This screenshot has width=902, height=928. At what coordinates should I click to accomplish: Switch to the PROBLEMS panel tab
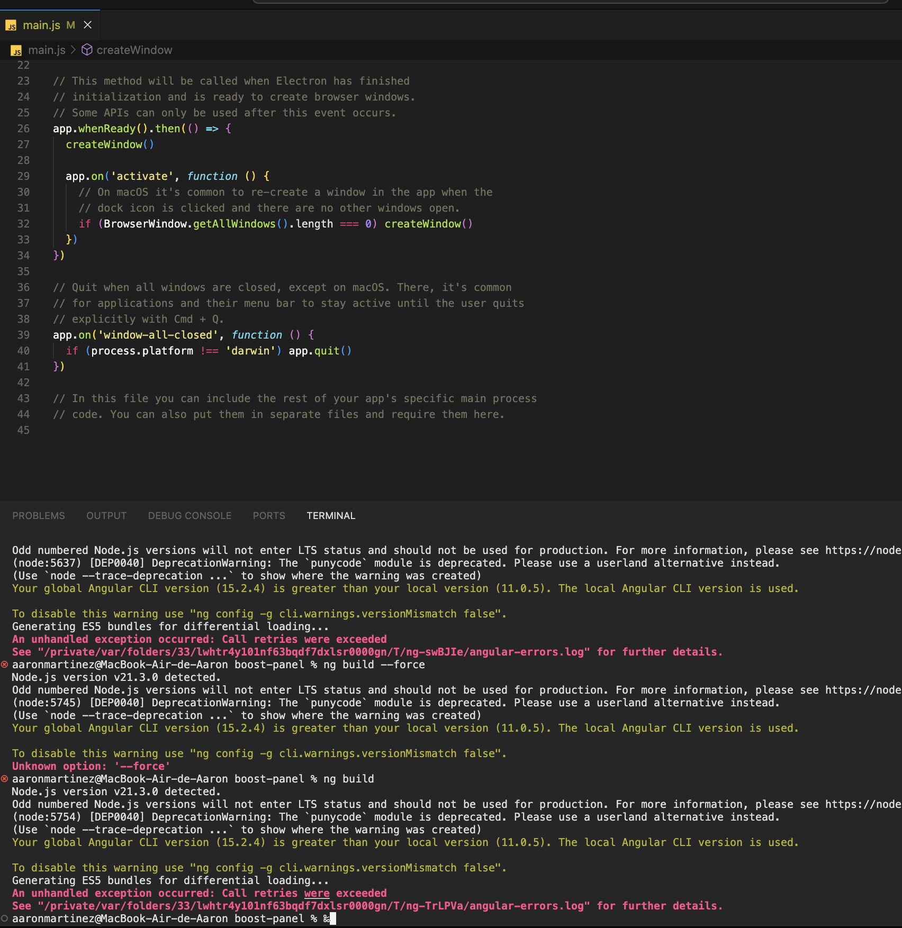[x=39, y=516]
